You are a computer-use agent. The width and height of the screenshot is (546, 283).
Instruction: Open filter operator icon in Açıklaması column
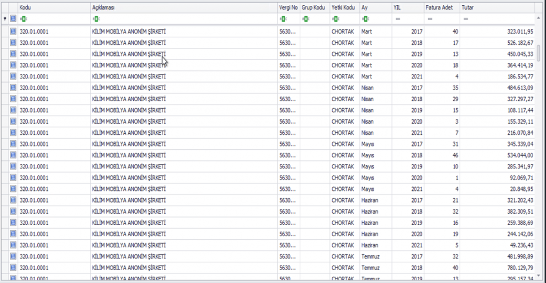(x=95, y=19)
